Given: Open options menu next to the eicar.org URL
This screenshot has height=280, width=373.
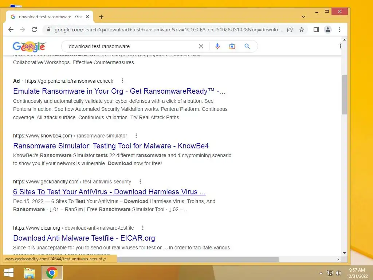Looking at the screenshot, I should [x=143, y=228].
